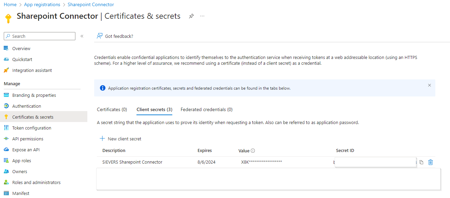Copy the Secret ID value
The image size is (450, 198).
(421, 162)
